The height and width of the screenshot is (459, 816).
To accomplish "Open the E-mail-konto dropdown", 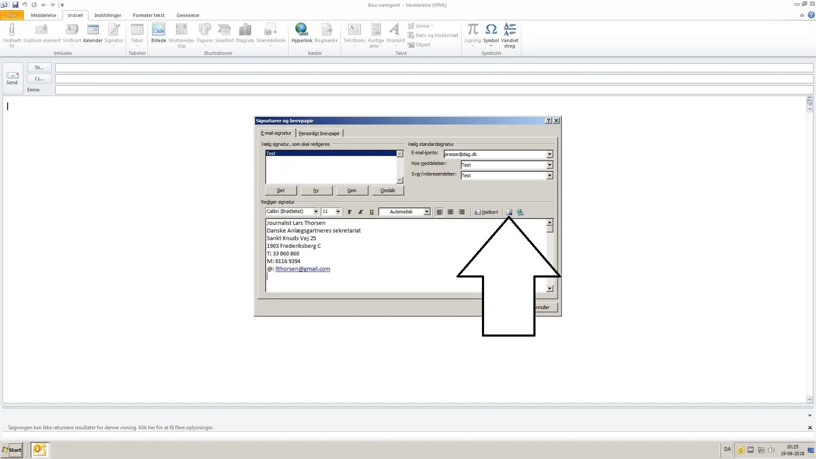I will click(550, 154).
